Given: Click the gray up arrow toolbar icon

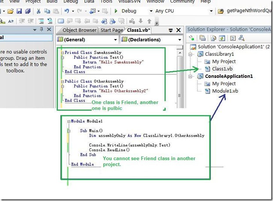Looking at the screenshot, I should [149, 21].
